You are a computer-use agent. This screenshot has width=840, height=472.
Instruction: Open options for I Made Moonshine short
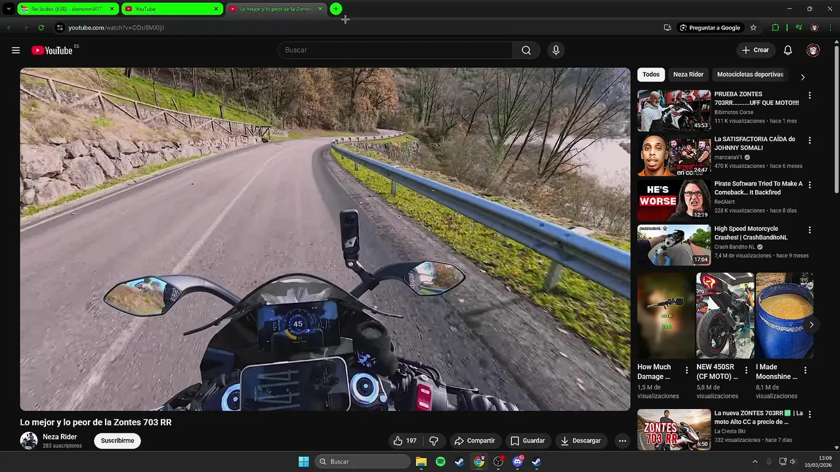coord(805,370)
